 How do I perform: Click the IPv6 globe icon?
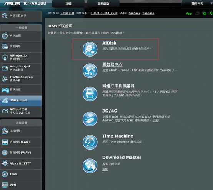5,174
